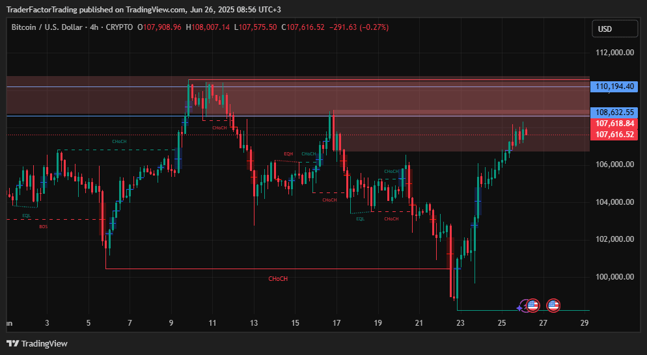Select the blue 110,194.40 price label
Viewport: 647px width, 355px height.
click(614, 86)
